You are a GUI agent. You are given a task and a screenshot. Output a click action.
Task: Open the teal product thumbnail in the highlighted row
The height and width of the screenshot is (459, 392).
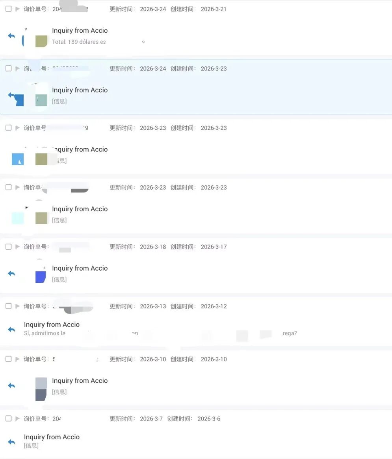click(41, 100)
